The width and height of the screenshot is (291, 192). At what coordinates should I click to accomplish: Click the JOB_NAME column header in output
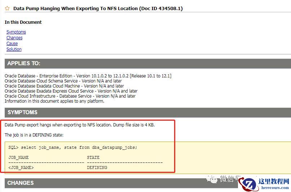point(18,157)
